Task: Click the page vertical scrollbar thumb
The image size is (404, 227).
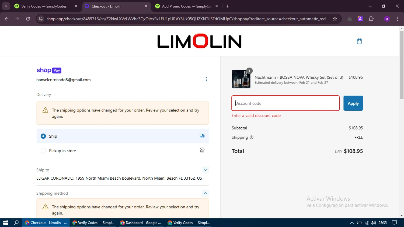Action: pyautogui.click(x=402, y=65)
